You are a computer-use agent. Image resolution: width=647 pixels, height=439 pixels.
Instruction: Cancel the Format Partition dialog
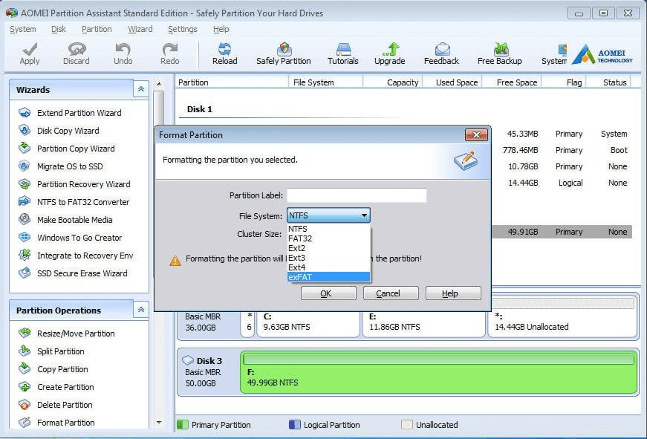(x=390, y=293)
